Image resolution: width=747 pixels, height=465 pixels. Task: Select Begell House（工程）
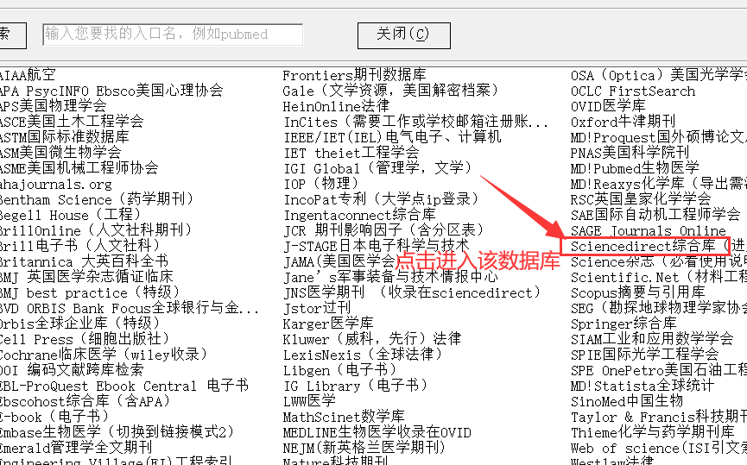pyautogui.click(x=71, y=215)
